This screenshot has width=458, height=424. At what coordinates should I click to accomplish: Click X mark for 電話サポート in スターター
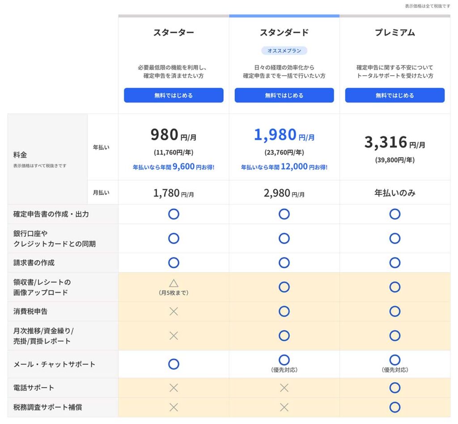(x=174, y=388)
